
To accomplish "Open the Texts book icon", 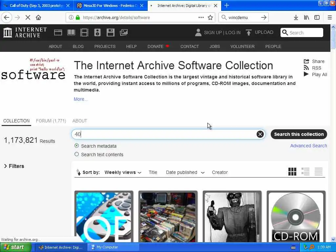I will [x=71, y=32].
